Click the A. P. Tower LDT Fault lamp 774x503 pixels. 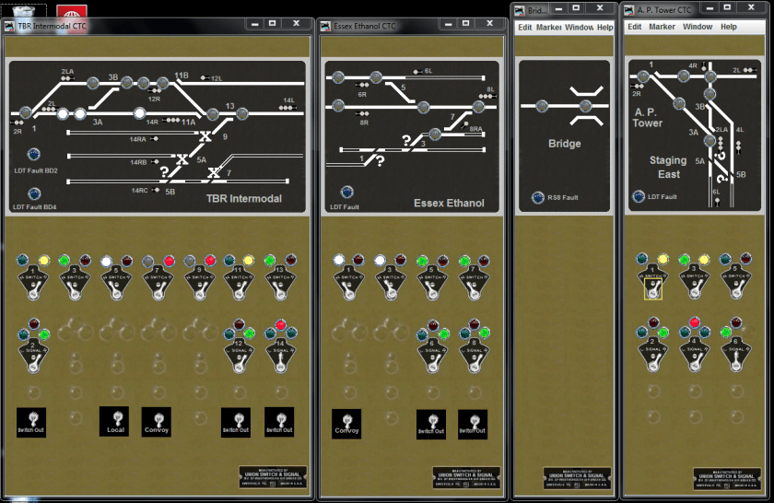(x=638, y=196)
